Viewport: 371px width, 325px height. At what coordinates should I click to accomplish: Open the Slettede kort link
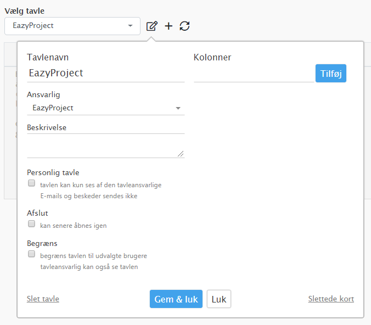pyautogui.click(x=331, y=299)
